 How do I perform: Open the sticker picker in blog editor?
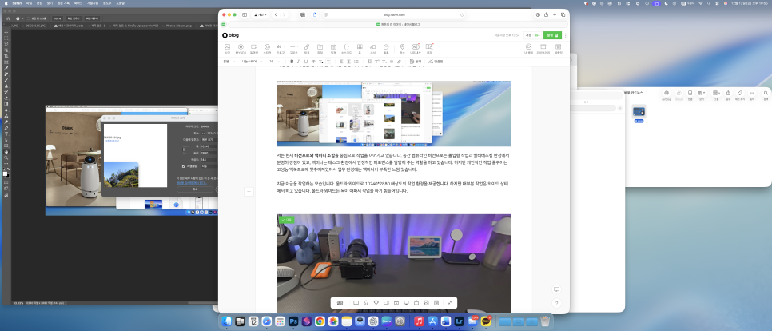(268, 48)
